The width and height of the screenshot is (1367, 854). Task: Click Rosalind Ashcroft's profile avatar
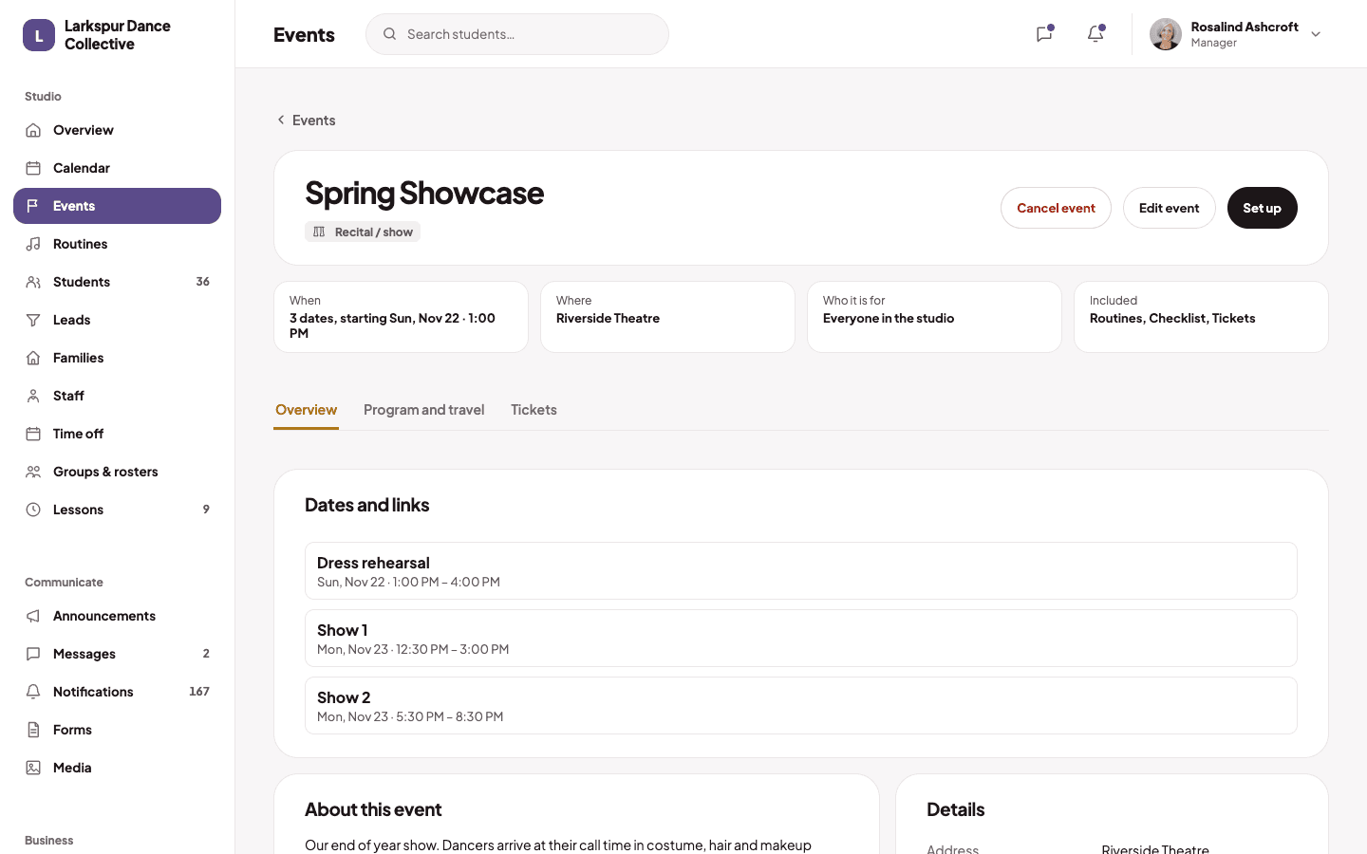pos(1166,34)
